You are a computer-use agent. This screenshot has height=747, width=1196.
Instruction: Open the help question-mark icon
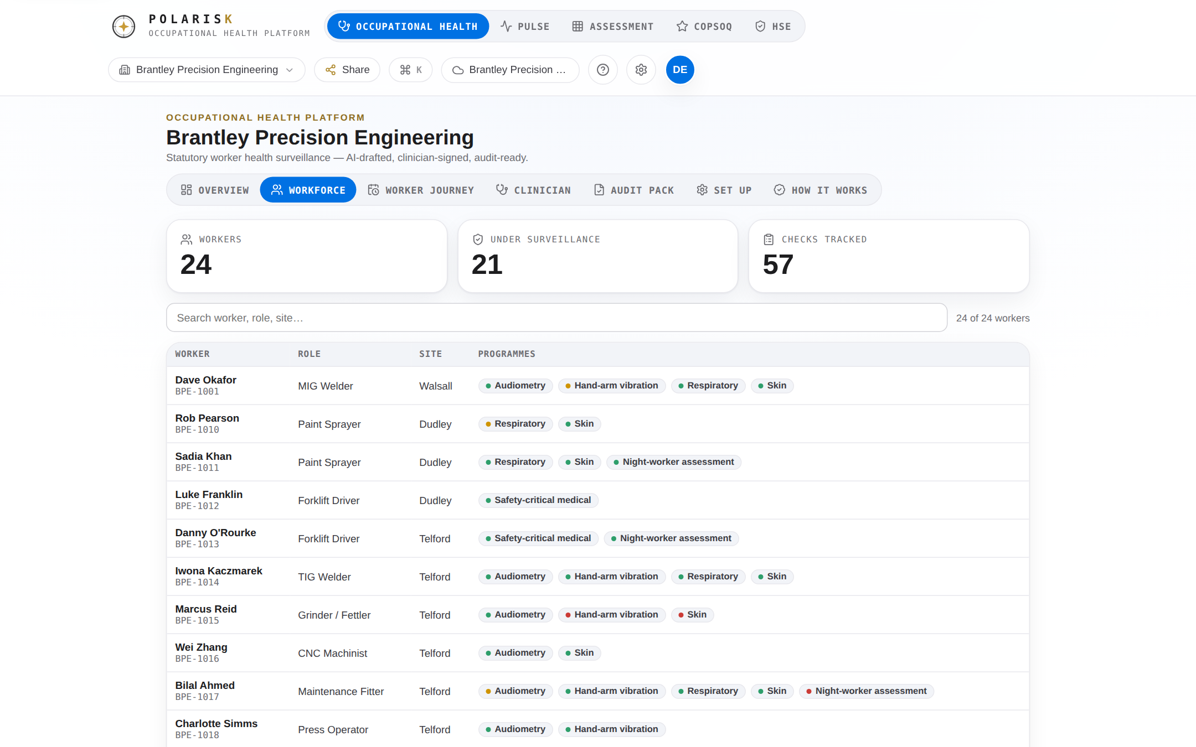pyautogui.click(x=603, y=70)
